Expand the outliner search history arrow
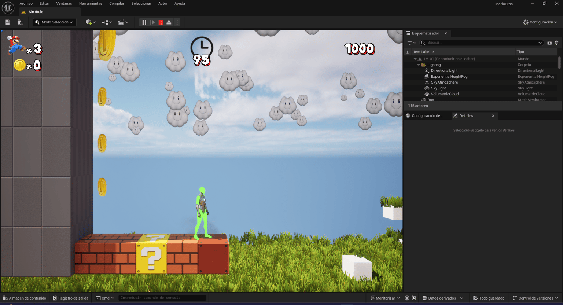Image resolution: width=563 pixels, height=305 pixels. (x=540, y=43)
